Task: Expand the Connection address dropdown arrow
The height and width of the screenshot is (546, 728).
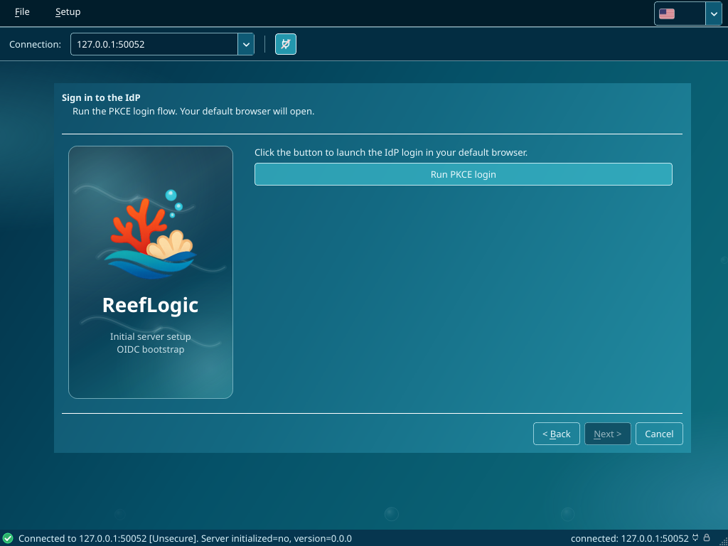Action: coord(245,45)
